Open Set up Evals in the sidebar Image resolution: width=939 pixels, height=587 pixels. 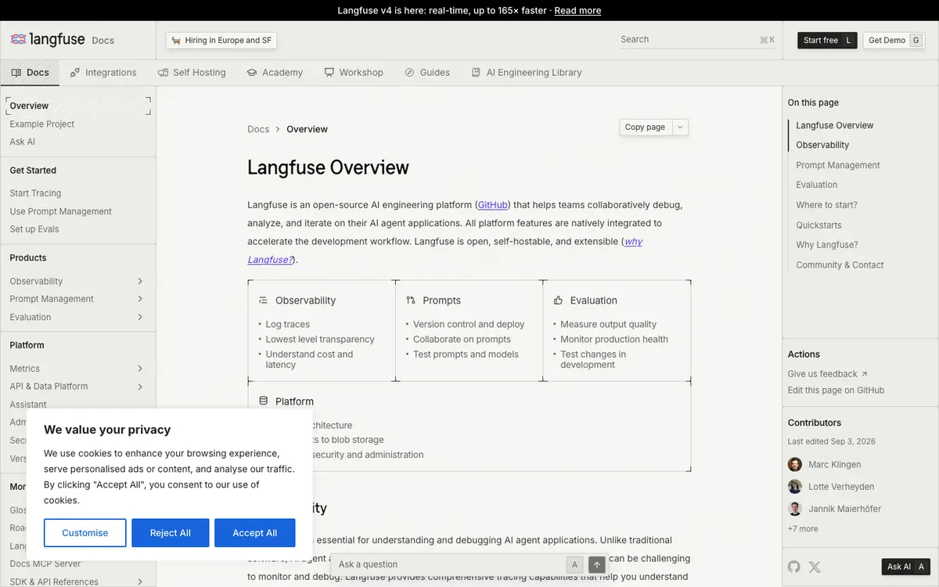pyautogui.click(x=34, y=229)
